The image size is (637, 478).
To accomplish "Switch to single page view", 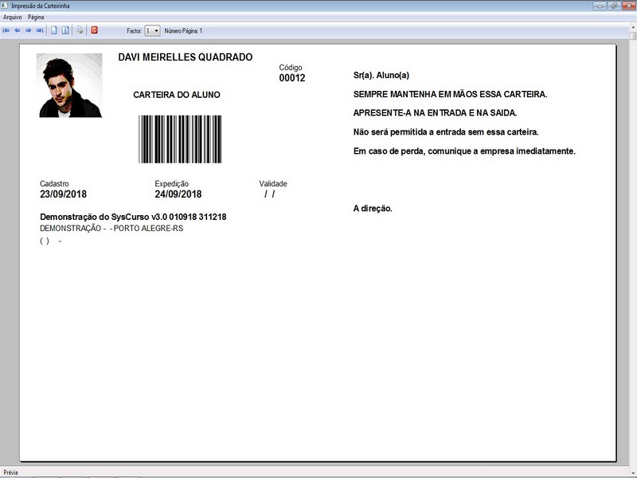I will point(54,30).
